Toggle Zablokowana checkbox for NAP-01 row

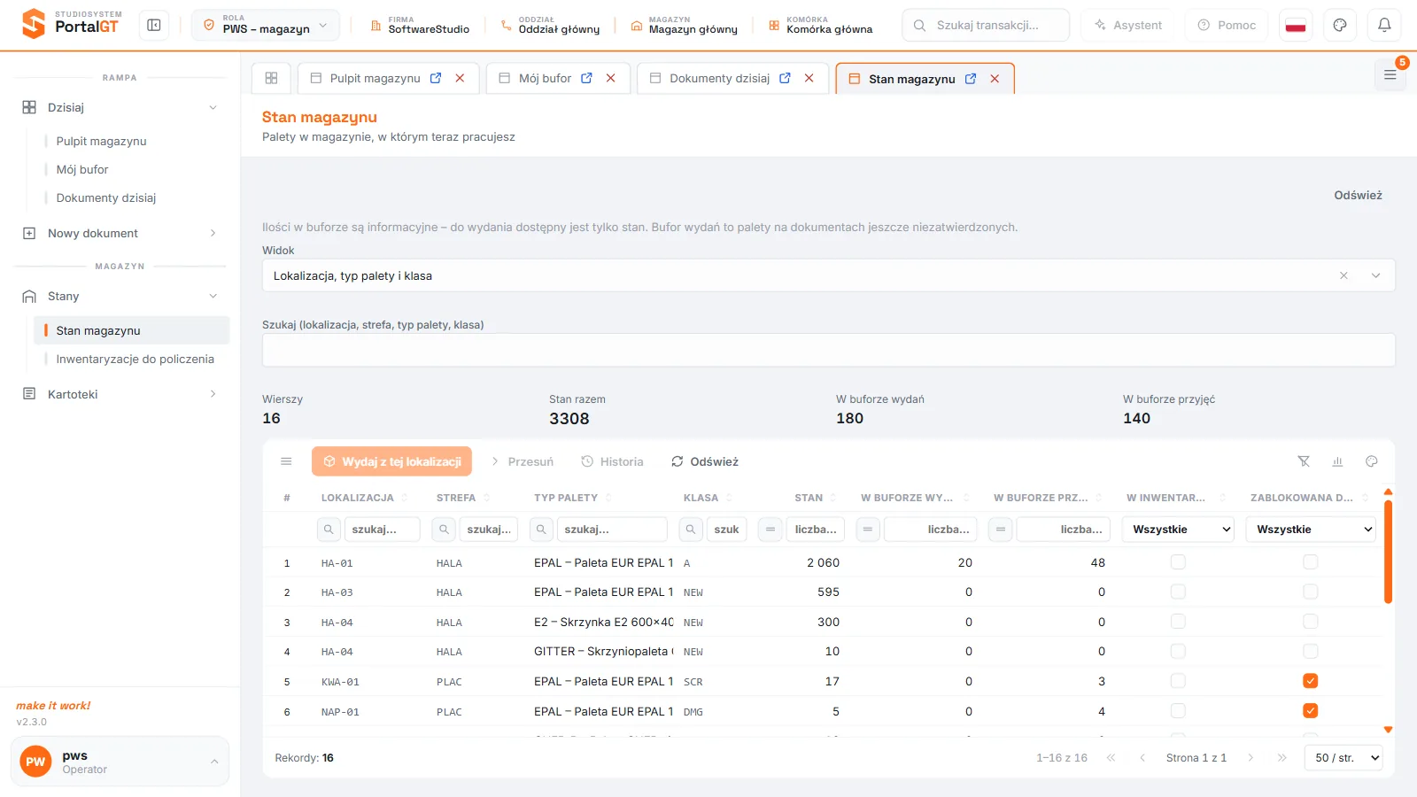click(x=1311, y=711)
